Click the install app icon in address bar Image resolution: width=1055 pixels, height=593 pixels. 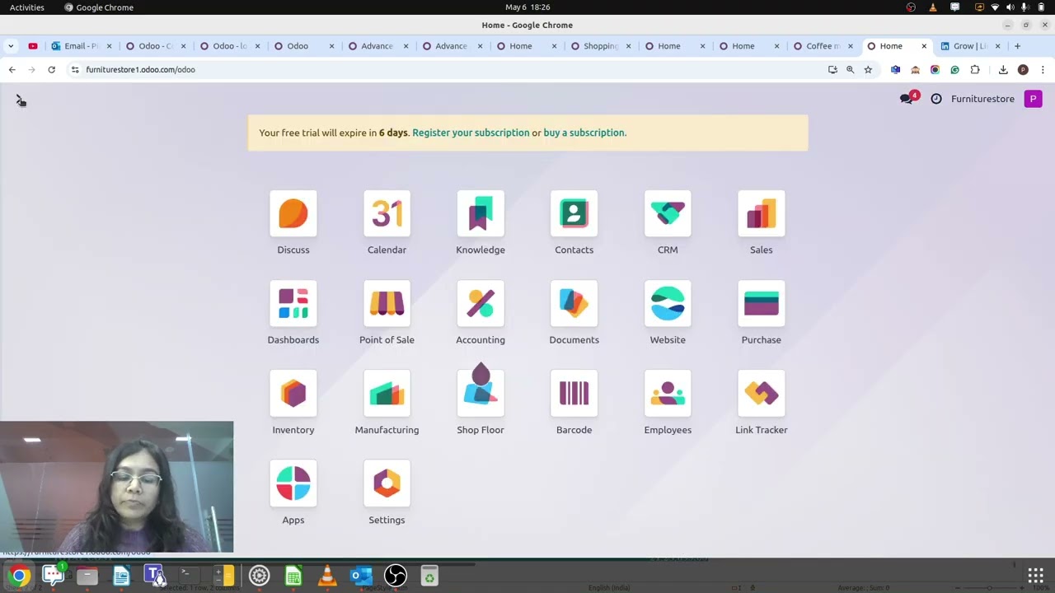pos(832,70)
